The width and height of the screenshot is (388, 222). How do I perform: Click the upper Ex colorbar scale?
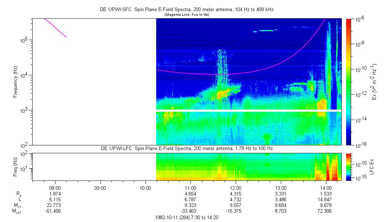coord(349,82)
